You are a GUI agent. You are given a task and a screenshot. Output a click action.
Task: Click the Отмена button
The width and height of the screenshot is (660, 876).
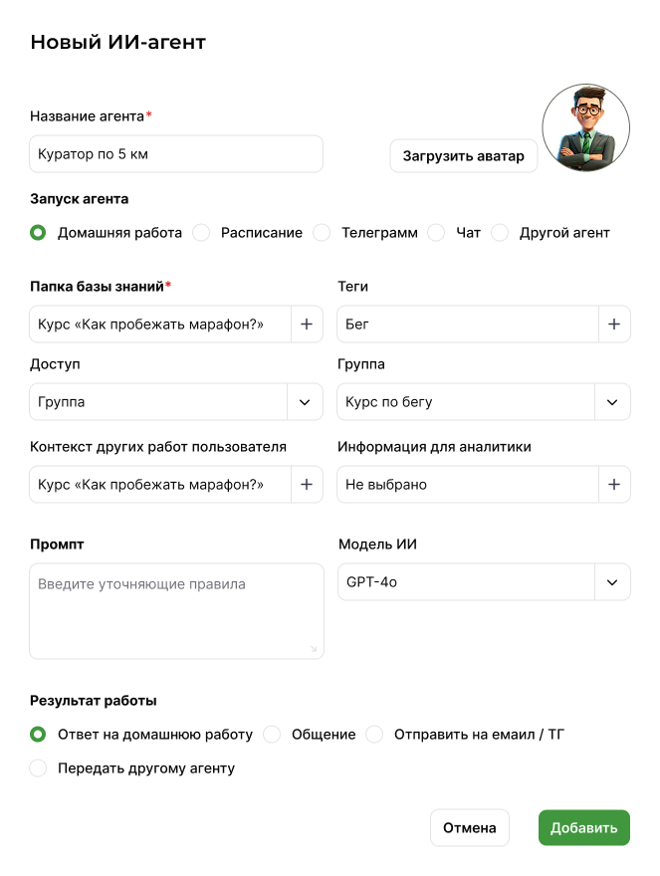pyautogui.click(x=470, y=827)
